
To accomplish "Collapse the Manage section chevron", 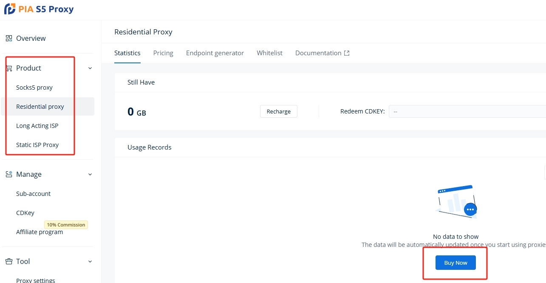I will 90,174.
